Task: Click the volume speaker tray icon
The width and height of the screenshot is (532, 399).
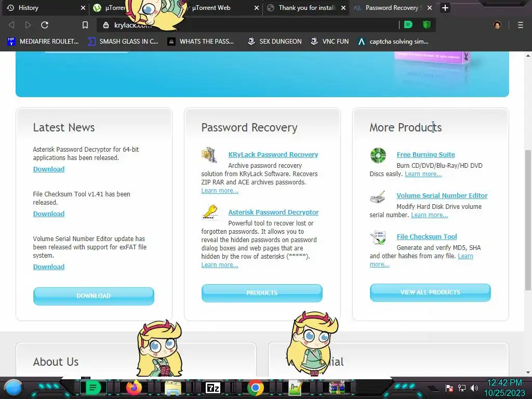Action: [x=474, y=388]
